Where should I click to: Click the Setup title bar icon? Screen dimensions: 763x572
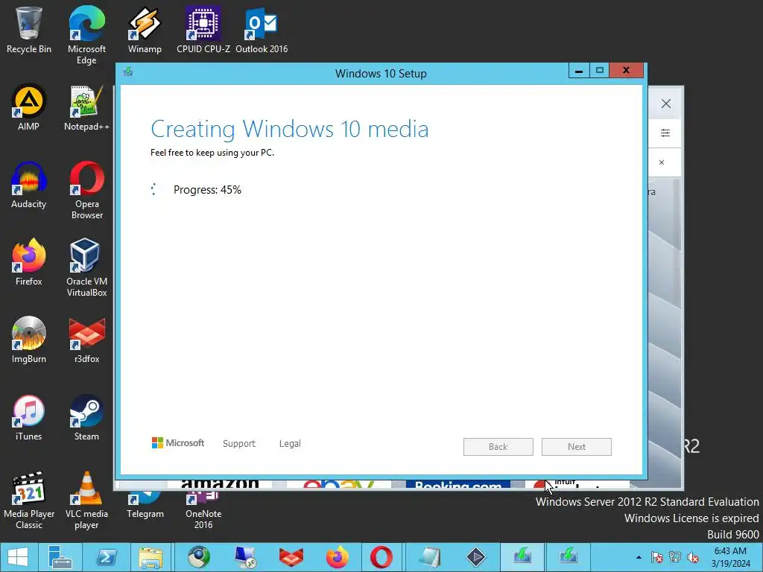(128, 72)
